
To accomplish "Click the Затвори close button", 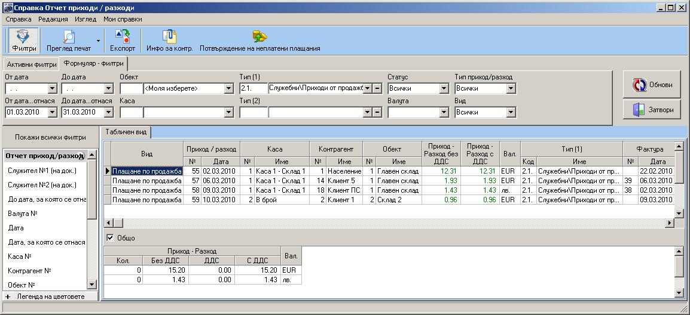I will 652,110.
